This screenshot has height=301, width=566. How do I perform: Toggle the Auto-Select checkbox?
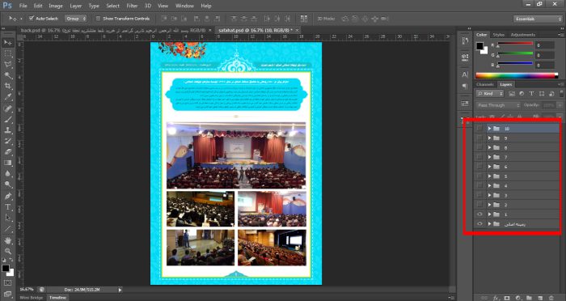[32, 18]
